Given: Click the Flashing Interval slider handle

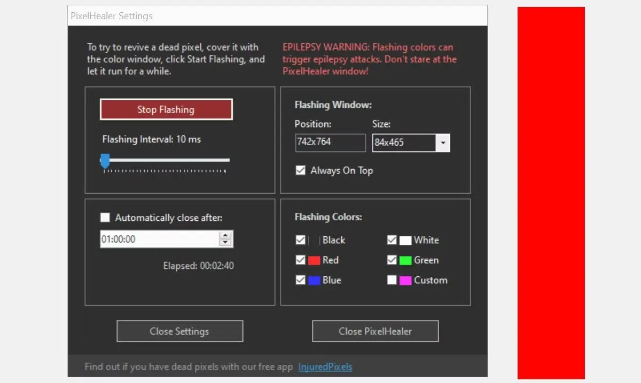Looking at the screenshot, I should point(105,160).
